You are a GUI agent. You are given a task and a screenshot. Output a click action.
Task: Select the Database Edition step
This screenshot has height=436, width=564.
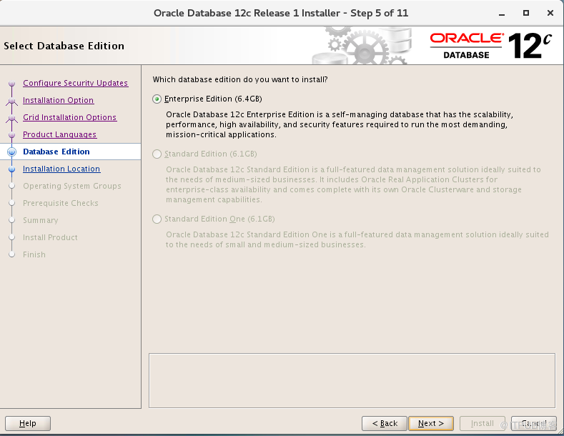click(x=56, y=152)
